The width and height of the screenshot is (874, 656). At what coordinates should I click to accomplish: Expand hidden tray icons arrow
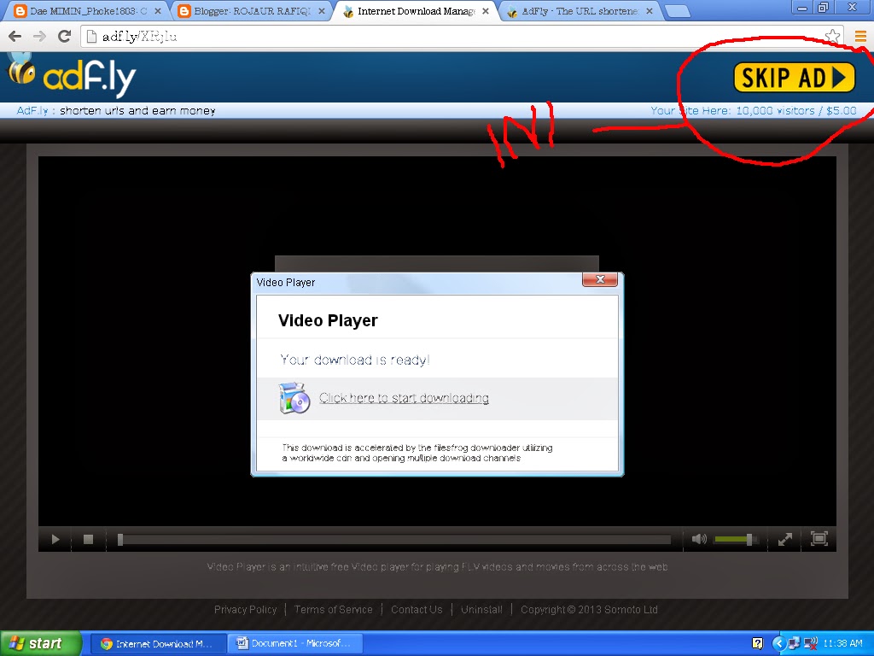tap(779, 644)
